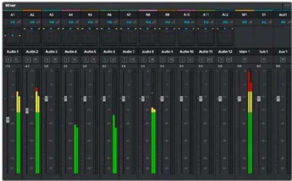Solo the Audio 2 track
292x181 pixels.
click(28, 60)
